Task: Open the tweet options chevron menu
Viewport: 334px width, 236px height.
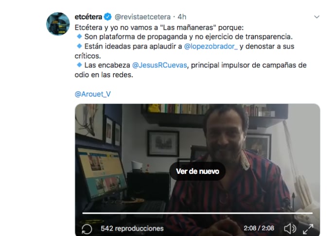Action: [x=317, y=17]
